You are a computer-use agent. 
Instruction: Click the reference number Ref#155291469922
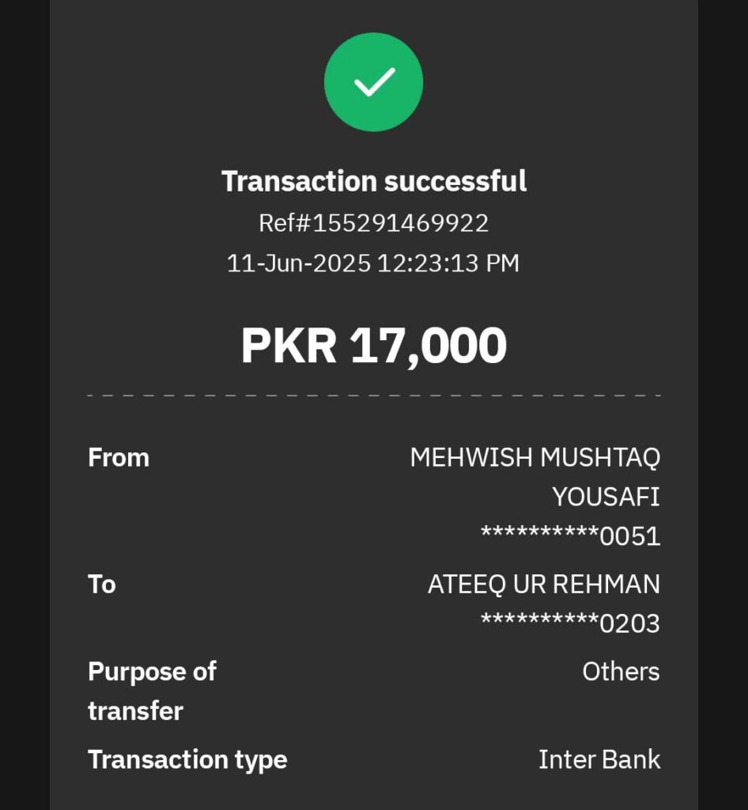[x=374, y=223]
